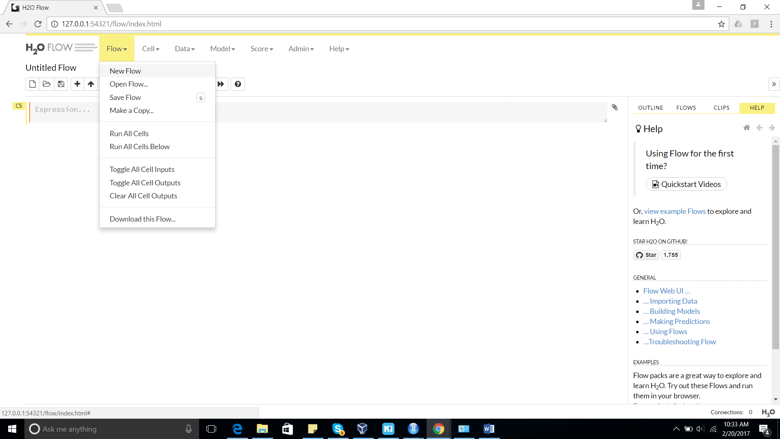Click the clip cell paperclip icon
780x439 pixels.
coord(615,107)
